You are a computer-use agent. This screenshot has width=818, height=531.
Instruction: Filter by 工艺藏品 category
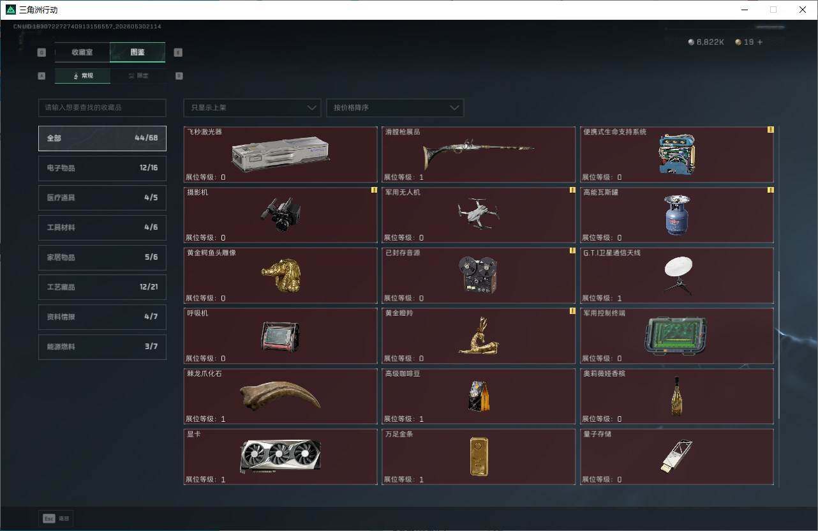tap(102, 287)
